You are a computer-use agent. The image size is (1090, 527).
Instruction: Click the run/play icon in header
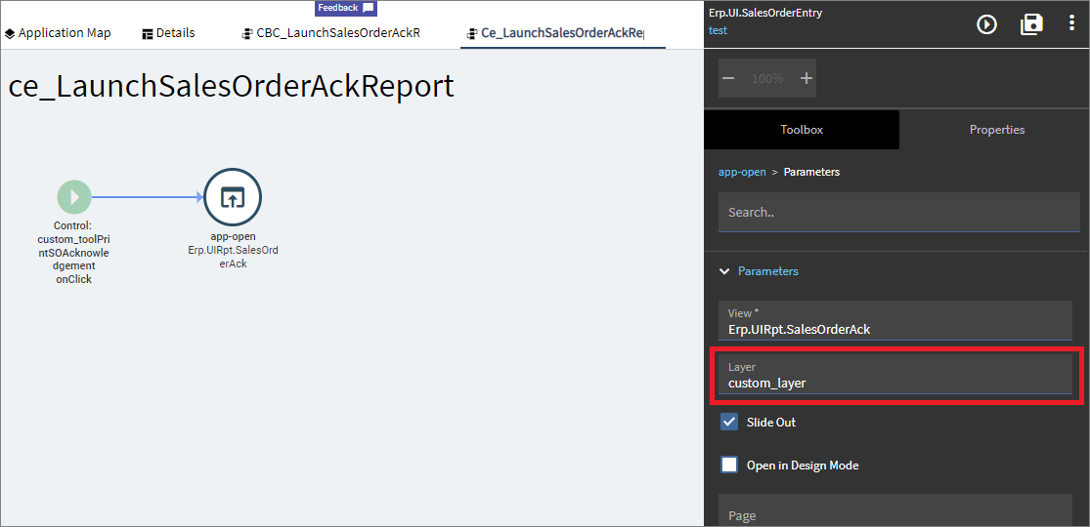[986, 25]
